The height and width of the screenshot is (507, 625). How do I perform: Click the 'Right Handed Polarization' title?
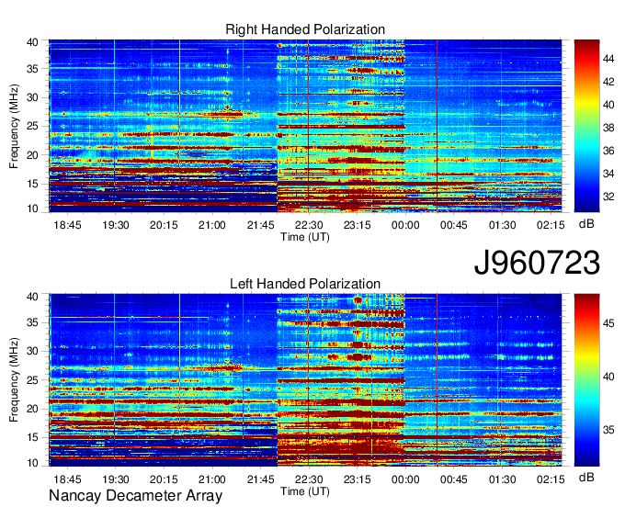pyautogui.click(x=305, y=29)
